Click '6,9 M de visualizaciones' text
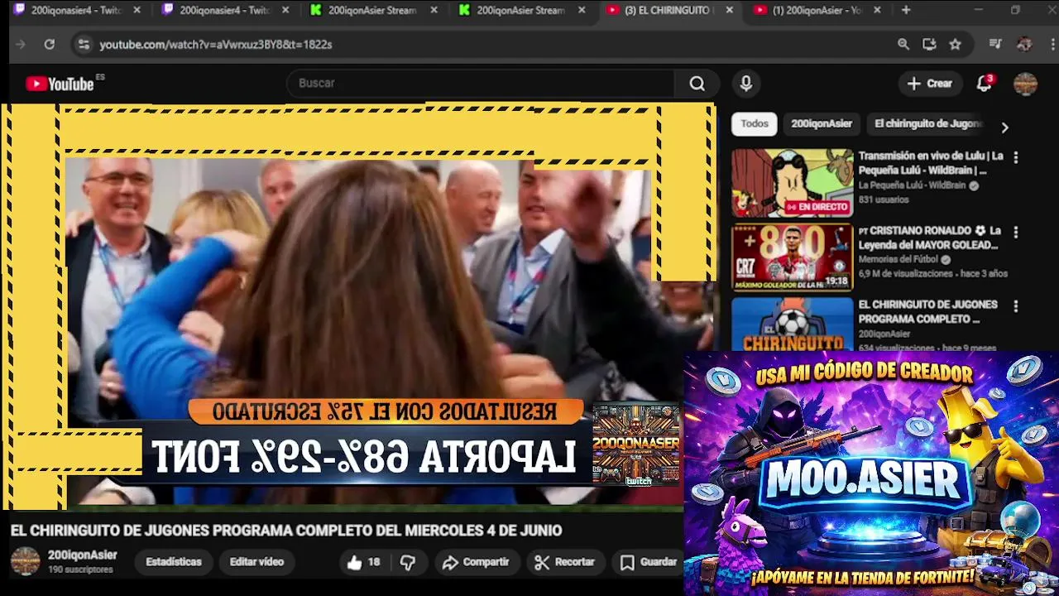1059x596 pixels. pyautogui.click(x=906, y=274)
